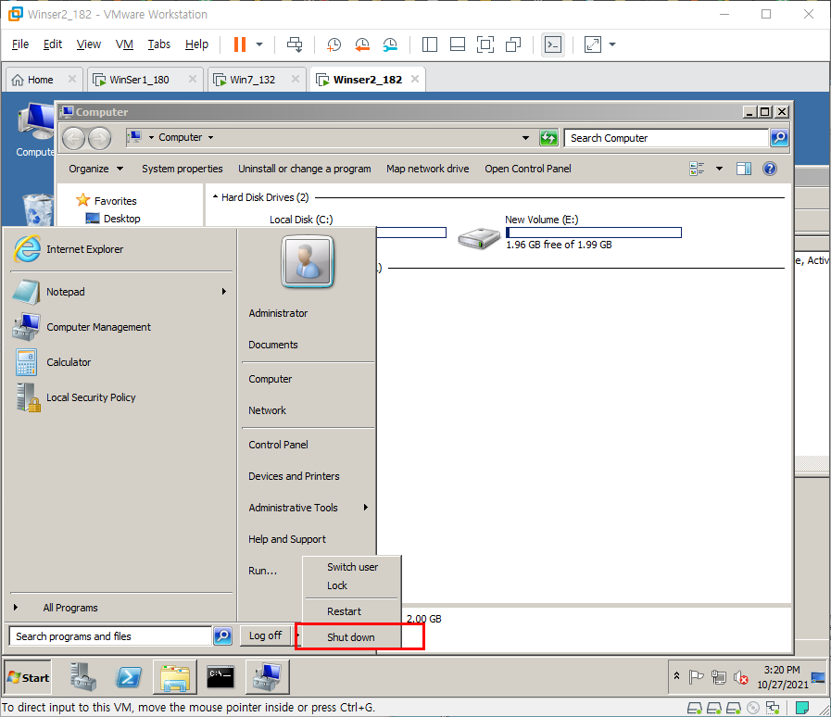Enter full screen mode icon
Screen dimensions: 831x717
pyautogui.click(x=485, y=44)
